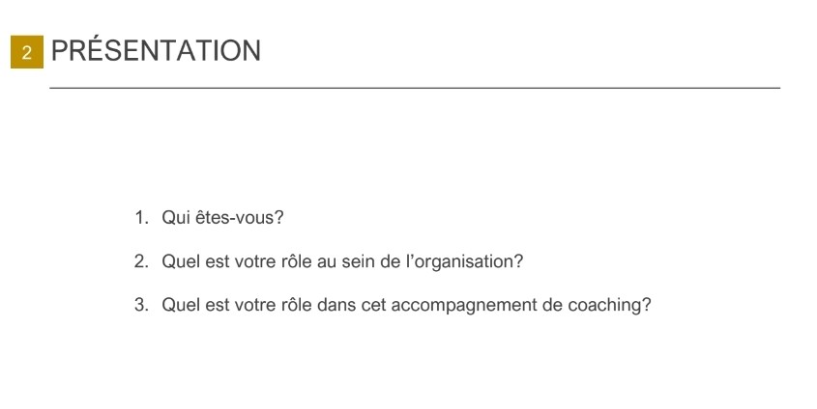Screen dimensions: 817x409
Task: Click the word "organisation" in question two
Action: 468,261
